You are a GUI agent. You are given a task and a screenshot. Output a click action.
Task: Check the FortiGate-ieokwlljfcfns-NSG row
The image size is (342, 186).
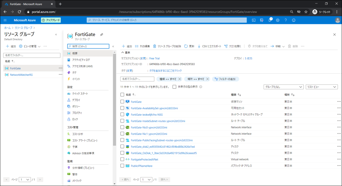[122, 114]
